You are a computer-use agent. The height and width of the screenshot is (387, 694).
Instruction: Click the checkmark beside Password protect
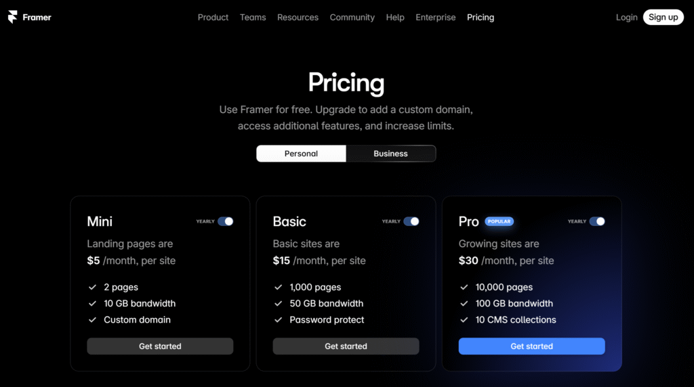[x=278, y=320]
